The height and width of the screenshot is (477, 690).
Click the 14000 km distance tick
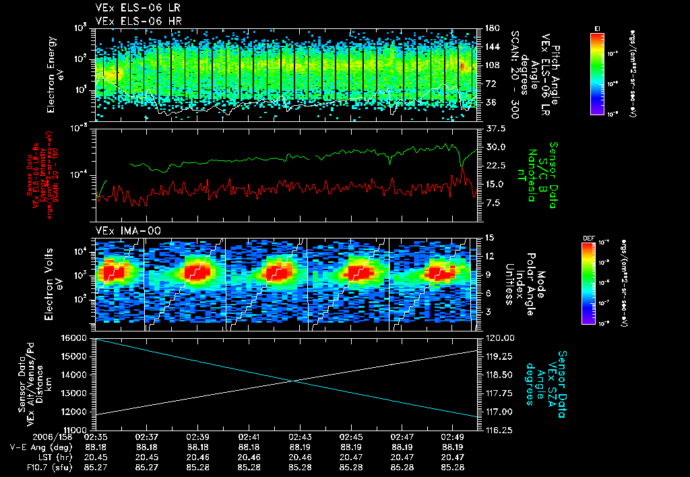click(74, 375)
